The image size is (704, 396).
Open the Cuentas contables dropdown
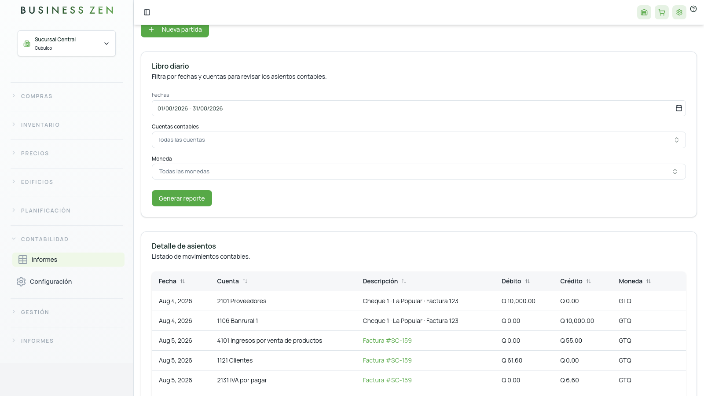[x=418, y=140]
